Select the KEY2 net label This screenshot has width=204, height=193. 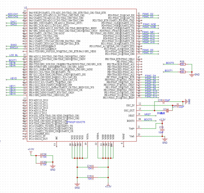coord(12,89)
